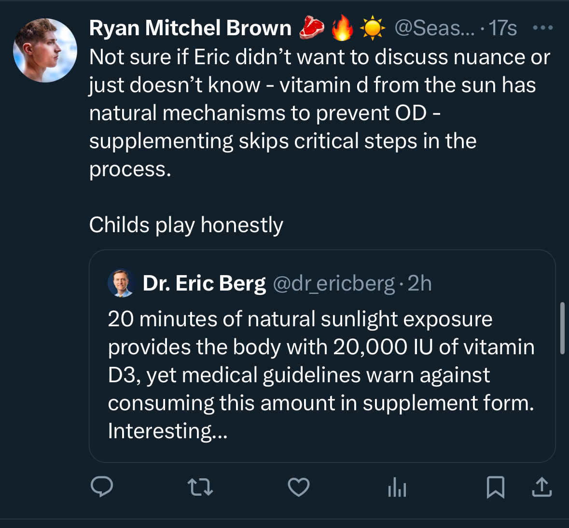Click the @dr_ericberg handle
This screenshot has width=569, height=528.
[x=335, y=283]
